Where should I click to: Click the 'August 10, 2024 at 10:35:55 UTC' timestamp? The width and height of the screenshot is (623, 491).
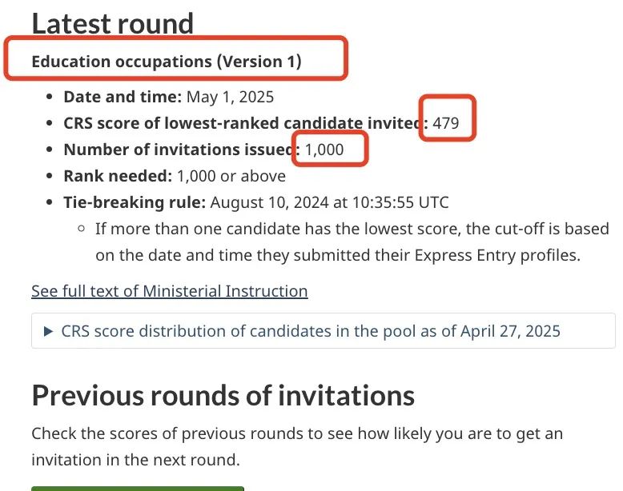click(x=329, y=202)
